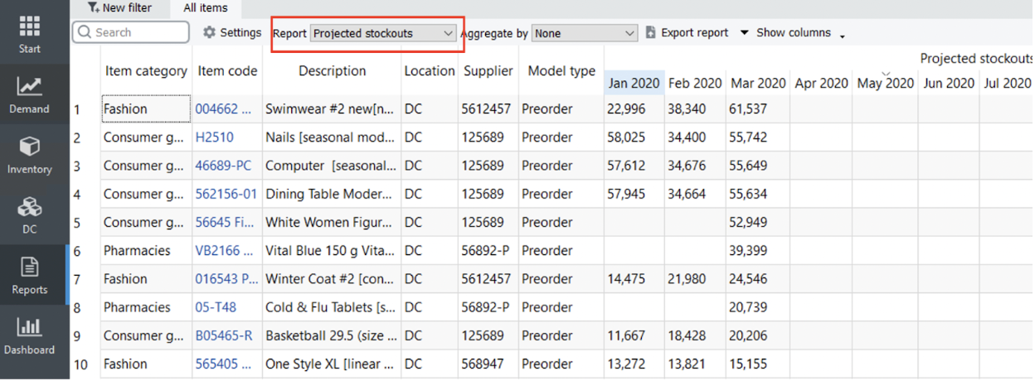Open the Report type dropdown

coord(383,33)
